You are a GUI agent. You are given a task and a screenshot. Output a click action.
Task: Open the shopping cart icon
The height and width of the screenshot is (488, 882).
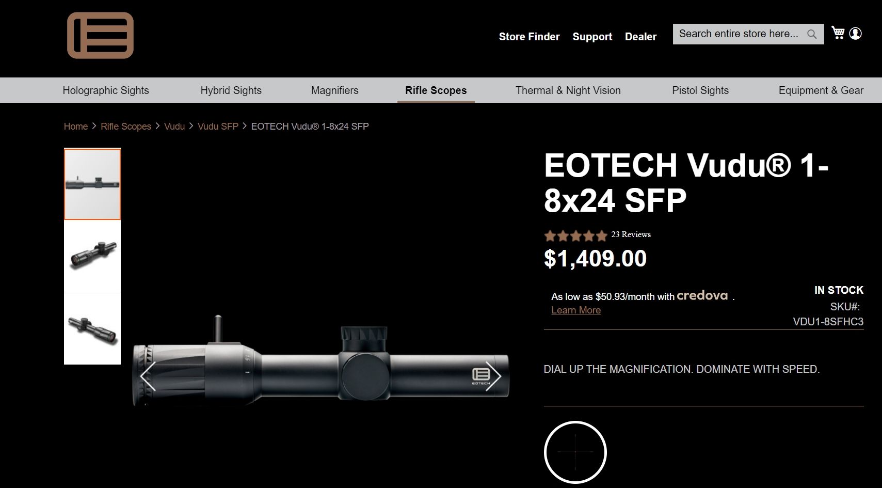(x=838, y=33)
